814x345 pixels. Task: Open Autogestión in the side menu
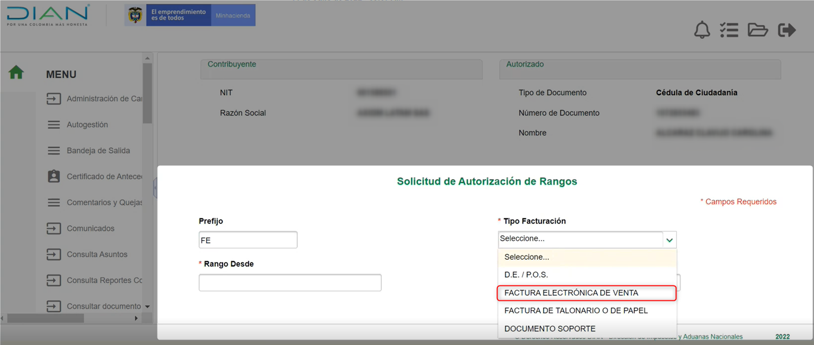coord(87,125)
